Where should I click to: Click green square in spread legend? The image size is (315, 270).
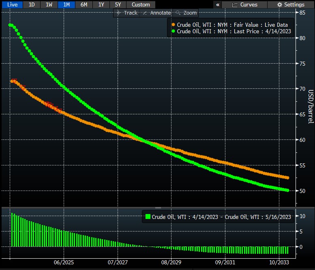tap(148, 217)
